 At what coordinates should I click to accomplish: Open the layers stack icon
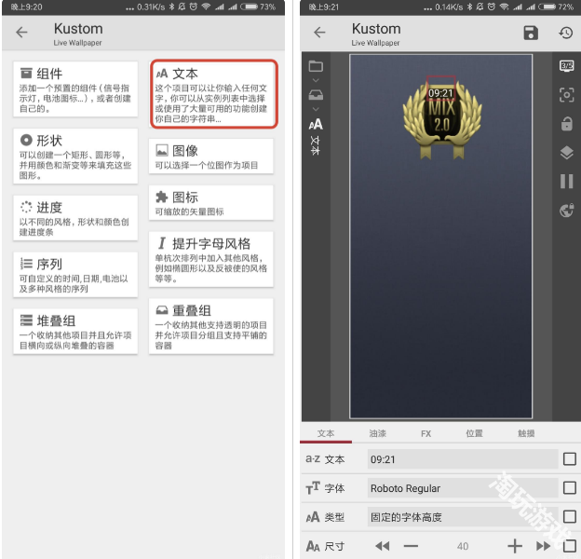(566, 153)
